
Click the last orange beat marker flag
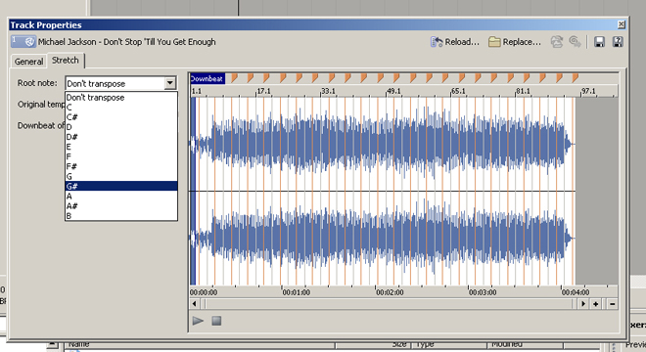pos(576,78)
